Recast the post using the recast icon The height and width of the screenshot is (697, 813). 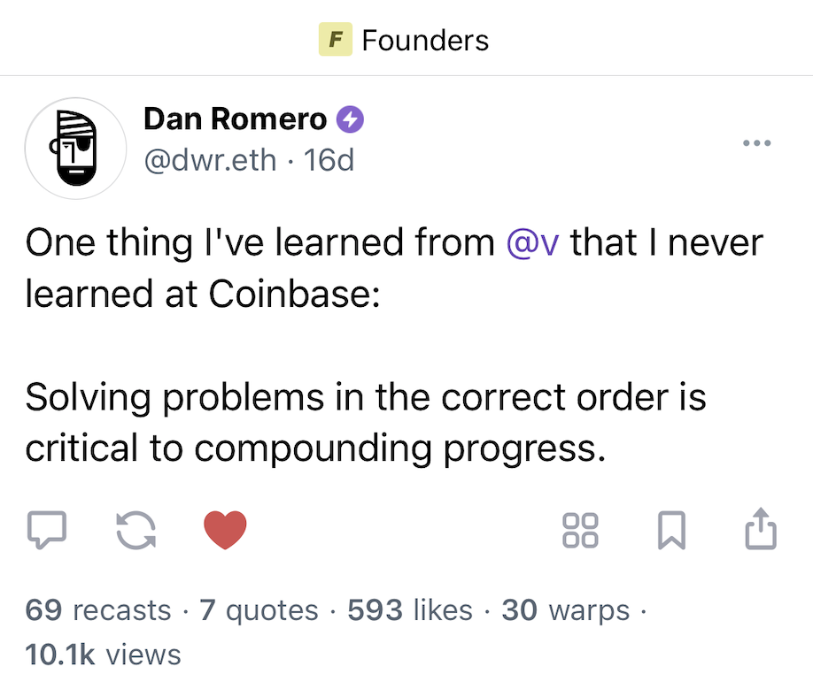coord(135,530)
